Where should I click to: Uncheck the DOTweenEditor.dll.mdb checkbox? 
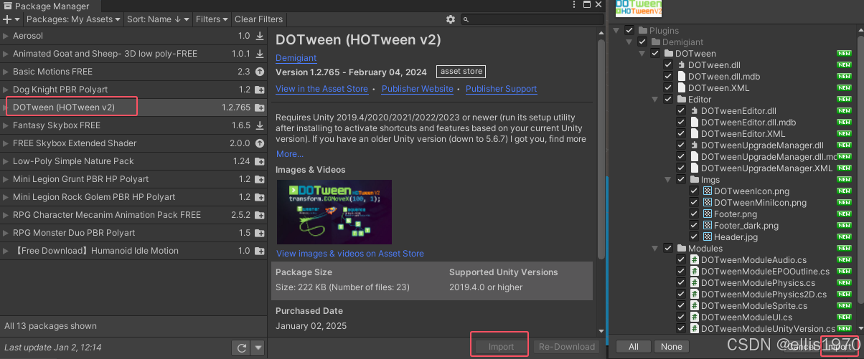(x=681, y=123)
